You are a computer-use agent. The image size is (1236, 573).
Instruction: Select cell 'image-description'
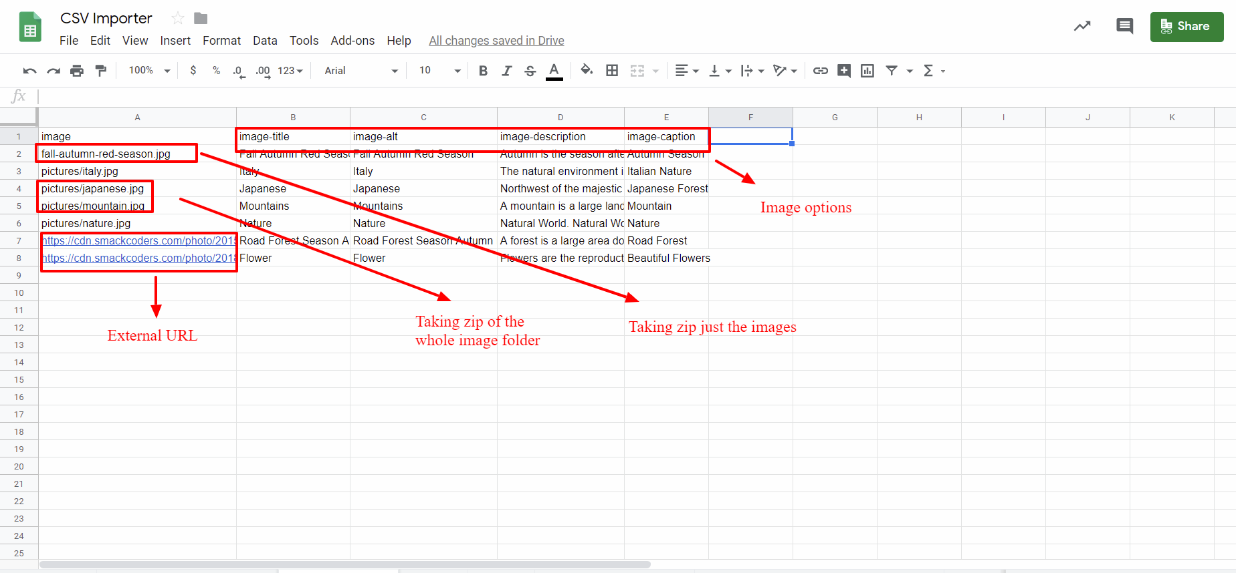click(x=560, y=136)
